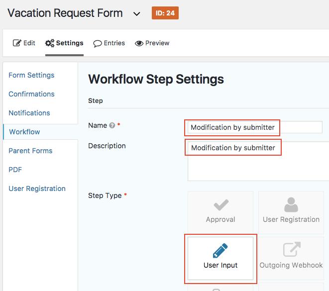The width and height of the screenshot is (329, 291).
Task: Select the Approval checkmark step type
Action: pos(220,205)
